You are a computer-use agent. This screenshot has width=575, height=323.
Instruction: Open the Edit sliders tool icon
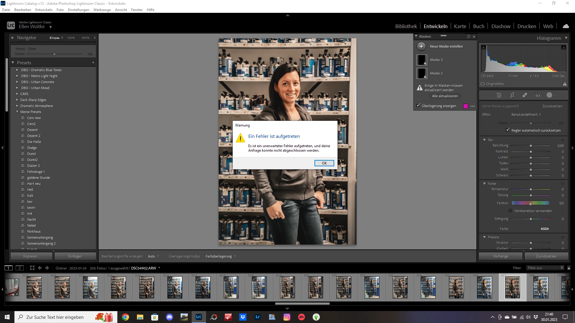(x=499, y=95)
